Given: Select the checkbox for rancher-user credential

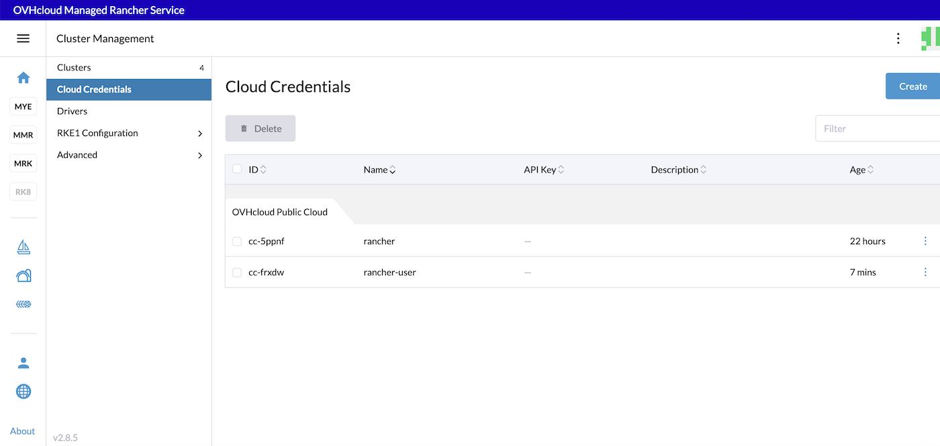Looking at the screenshot, I should 236,272.
